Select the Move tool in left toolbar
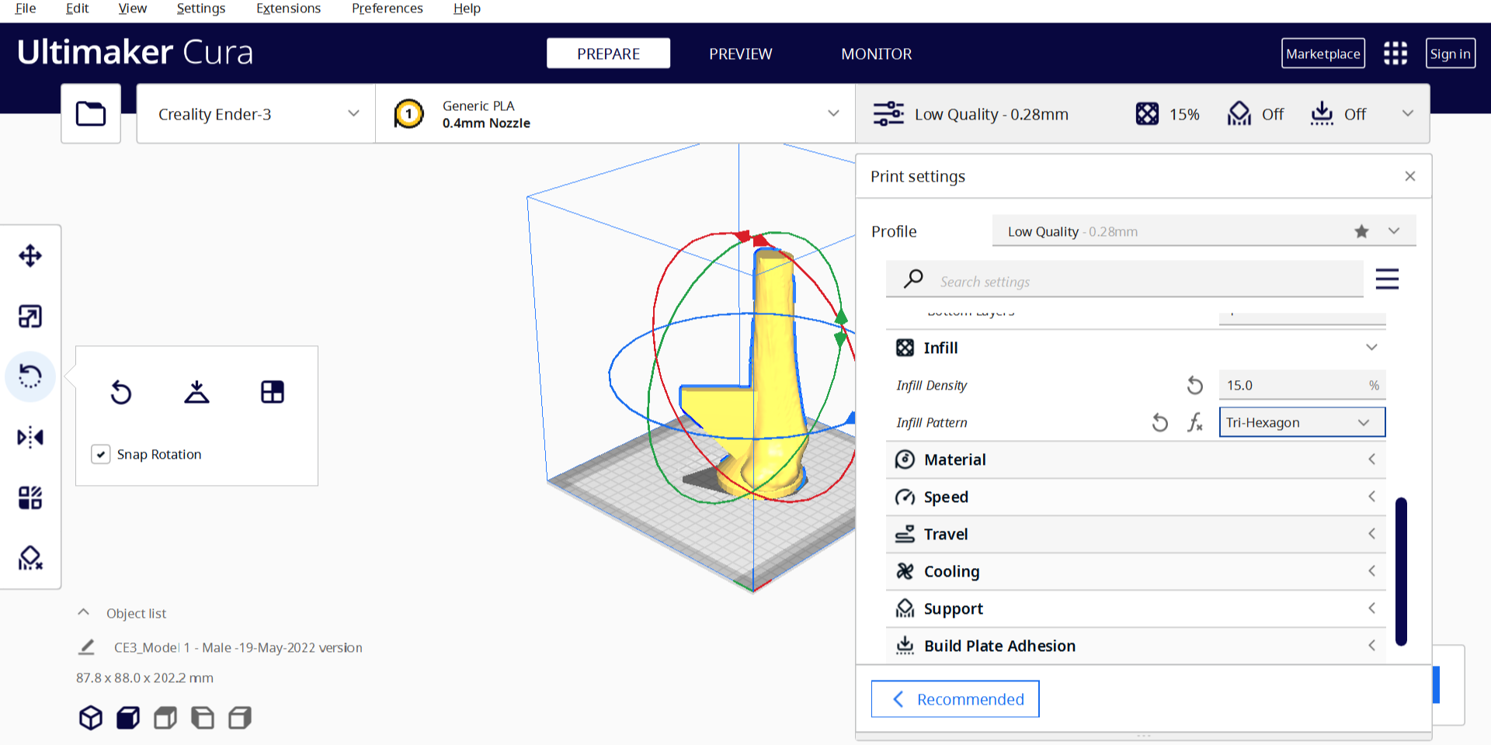The image size is (1491, 745). tap(30, 256)
